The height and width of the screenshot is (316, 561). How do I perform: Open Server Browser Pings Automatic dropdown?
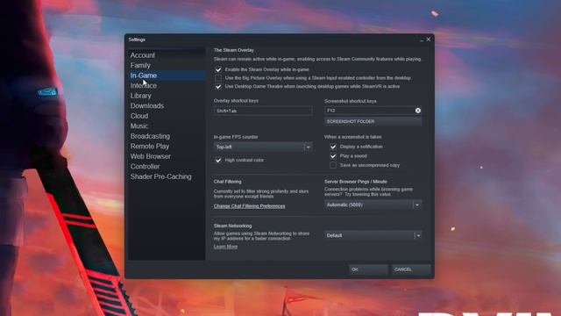tap(373, 205)
